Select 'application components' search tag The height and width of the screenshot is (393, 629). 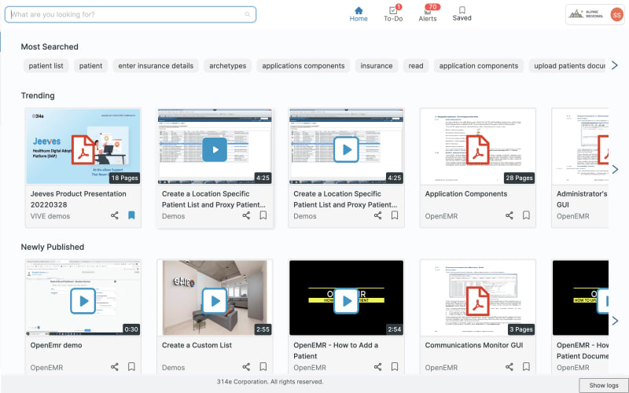click(x=479, y=66)
